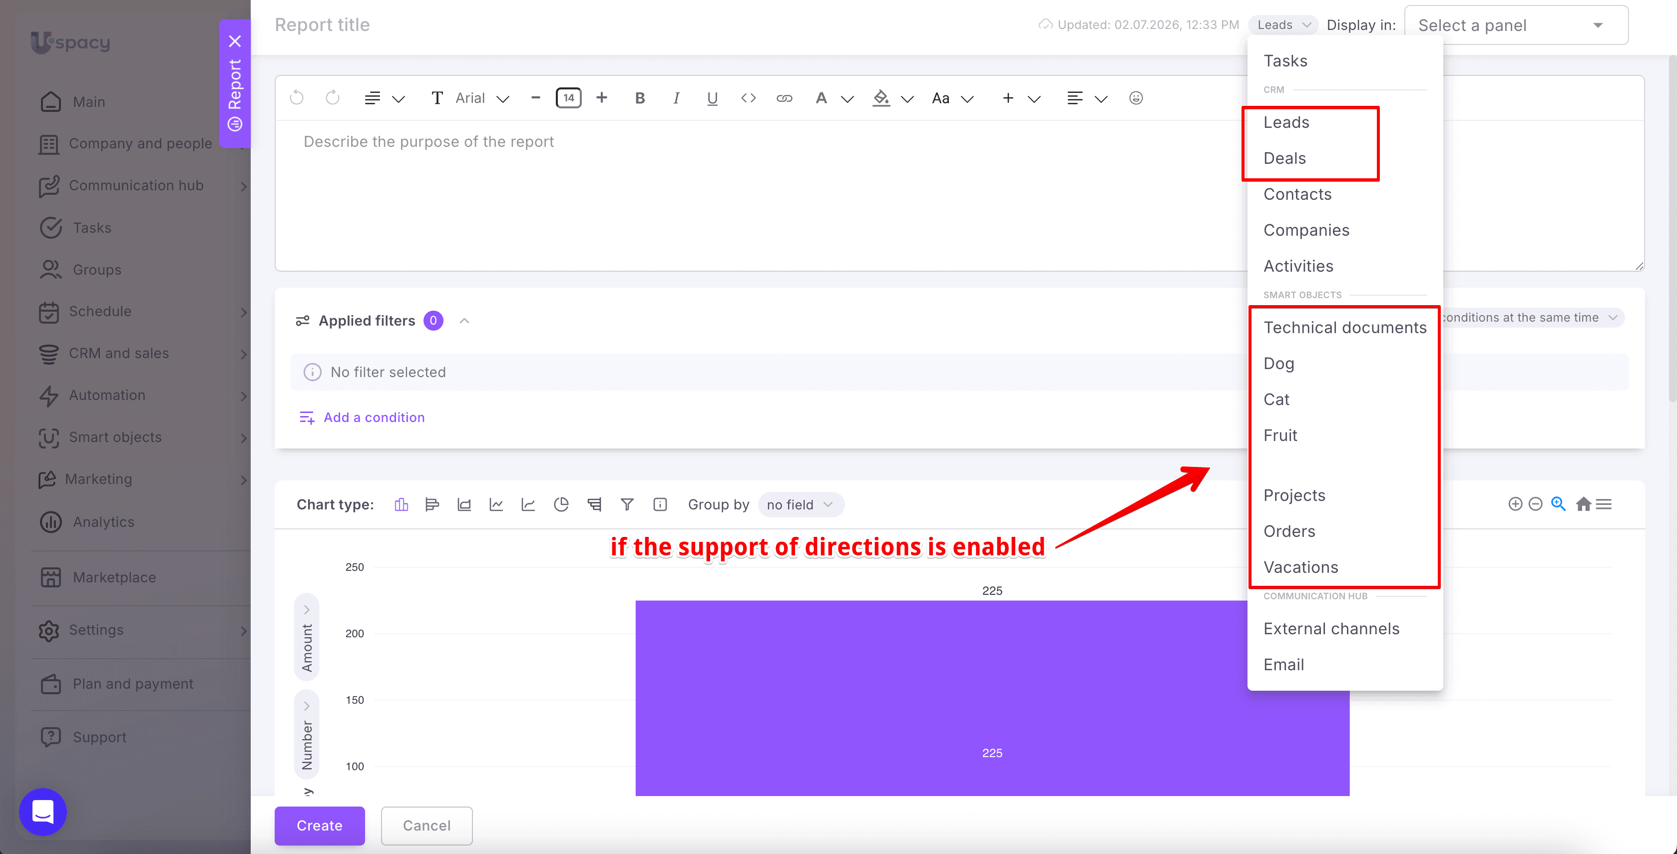Screen dimensions: 1677x854
Task: Toggle underline formatting
Action: [x=712, y=98]
